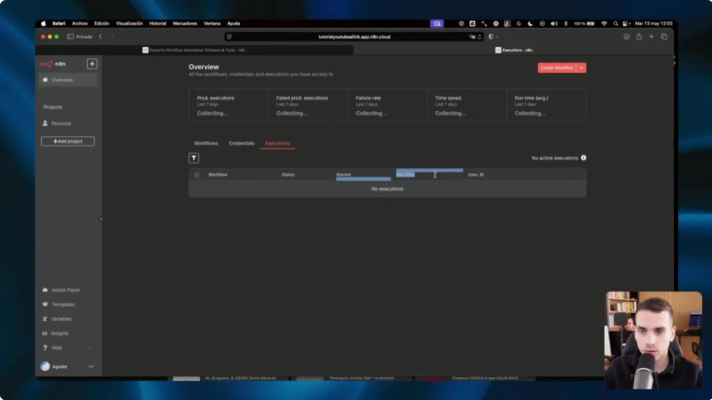Open the Ventana menu

212,23
